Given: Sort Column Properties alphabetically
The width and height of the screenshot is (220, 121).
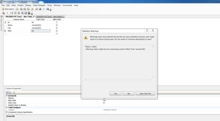Looking at the screenshot, I should pyautogui.click(x=10, y=92).
